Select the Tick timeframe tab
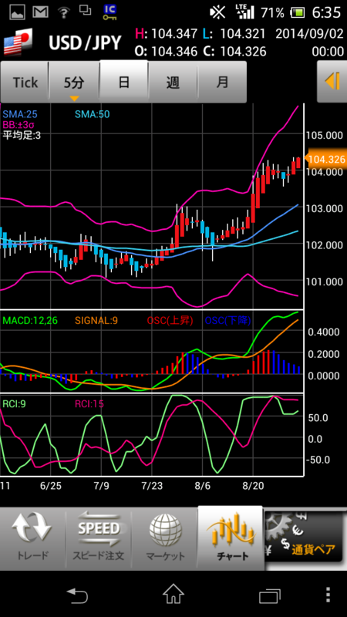 click(25, 83)
